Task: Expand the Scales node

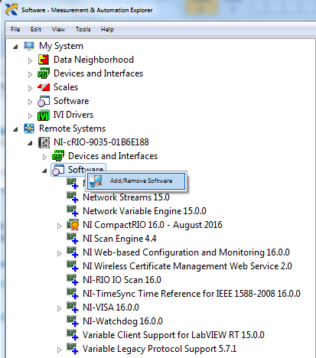Action: (30, 88)
